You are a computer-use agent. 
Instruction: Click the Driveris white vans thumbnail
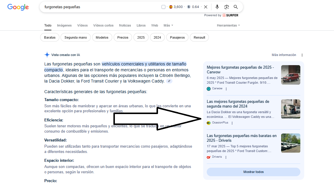click(x=291, y=143)
